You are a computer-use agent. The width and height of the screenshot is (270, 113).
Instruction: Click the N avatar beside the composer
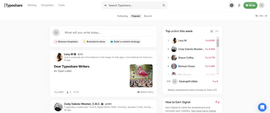[56, 33]
